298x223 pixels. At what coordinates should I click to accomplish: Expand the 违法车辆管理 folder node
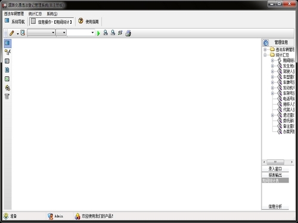[x=265, y=49]
